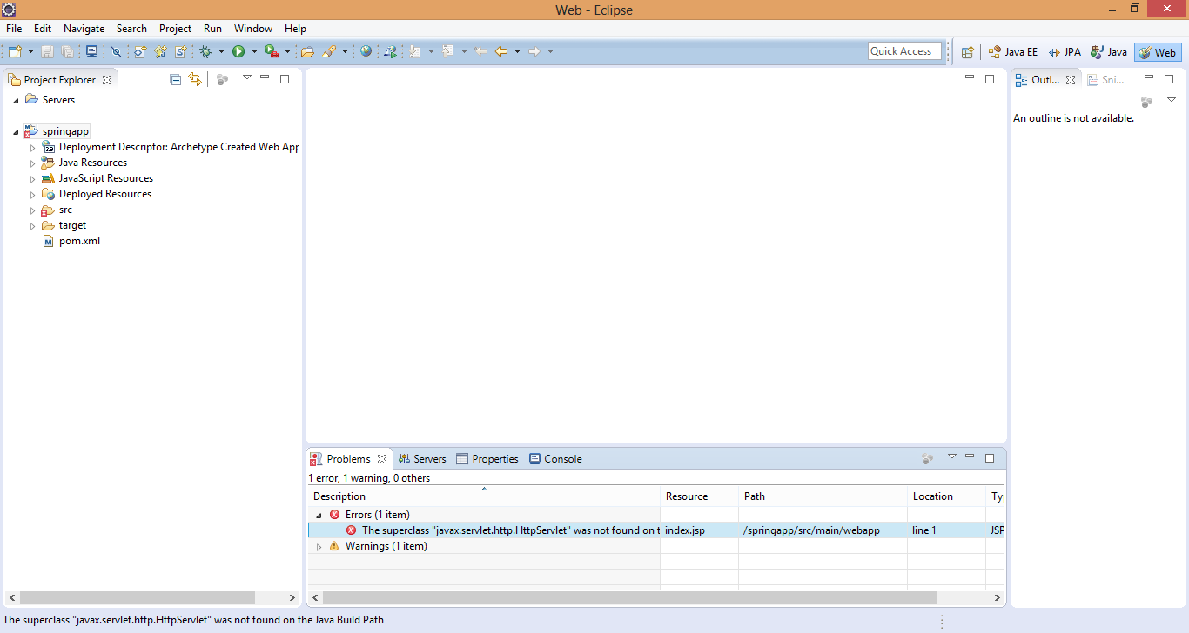The width and height of the screenshot is (1189, 633).
Task: Open the Debug configurations dropdown arrow
Action: [x=221, y=51]
